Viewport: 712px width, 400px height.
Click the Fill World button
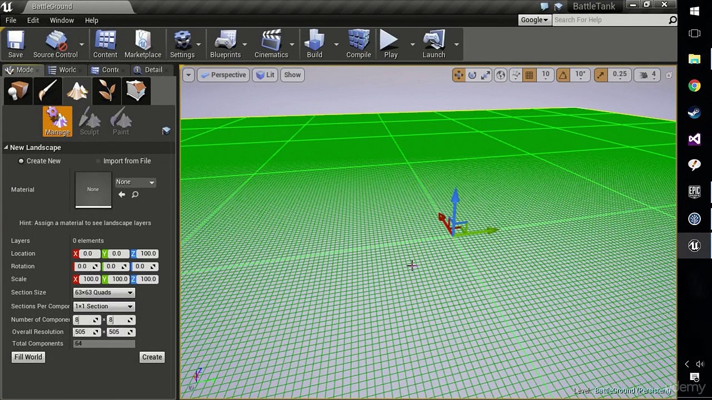click(28, 357)
